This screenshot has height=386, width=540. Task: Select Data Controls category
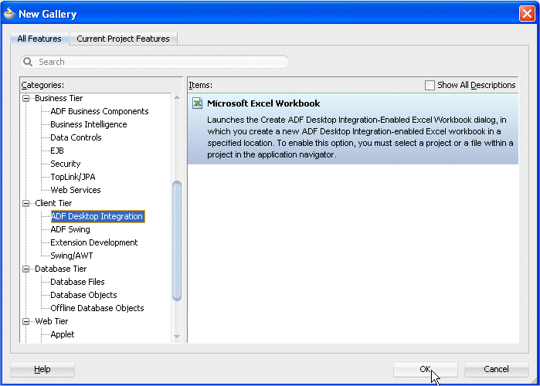coord(76,137)
